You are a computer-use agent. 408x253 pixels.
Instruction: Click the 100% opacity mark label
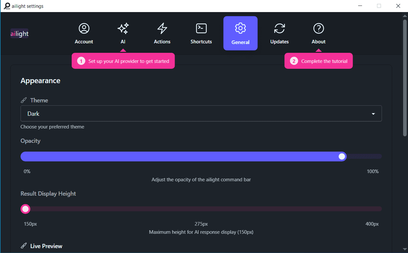[373, 171]
